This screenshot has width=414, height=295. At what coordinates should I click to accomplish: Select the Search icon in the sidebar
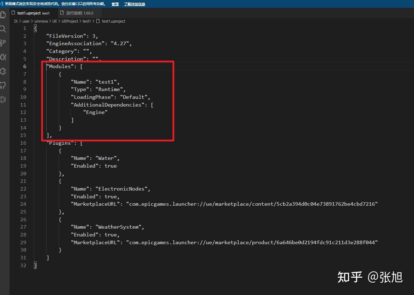tap(4, 29)
